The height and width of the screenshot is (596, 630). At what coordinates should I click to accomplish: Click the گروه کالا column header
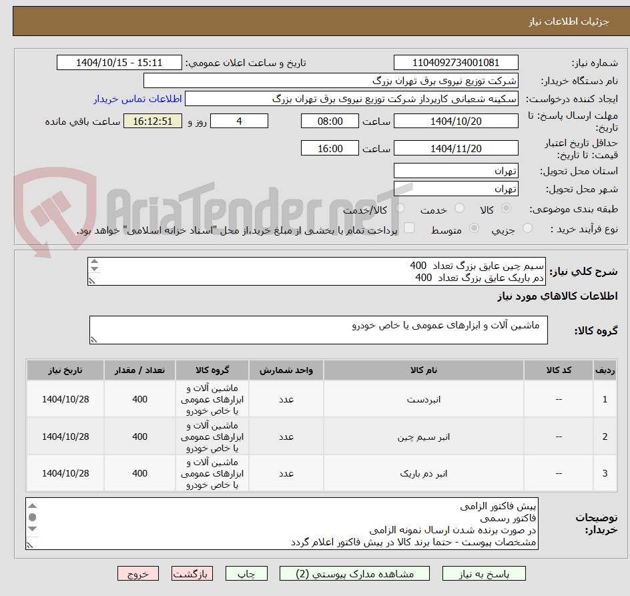point(212,370)
